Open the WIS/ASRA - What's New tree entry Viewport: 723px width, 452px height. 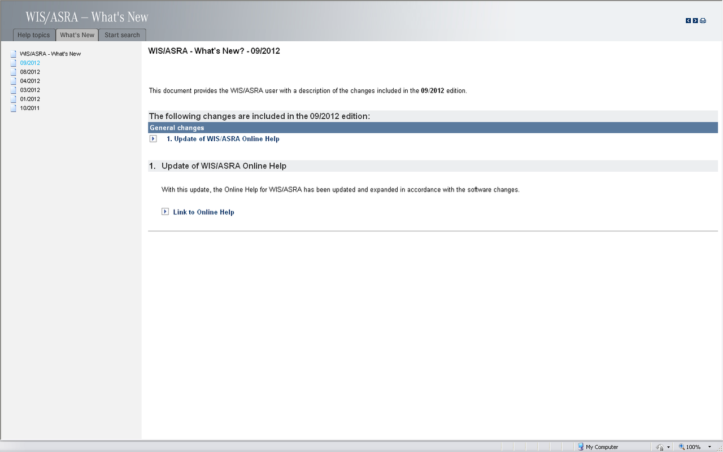pyautogui.click(x=50, y=54)
